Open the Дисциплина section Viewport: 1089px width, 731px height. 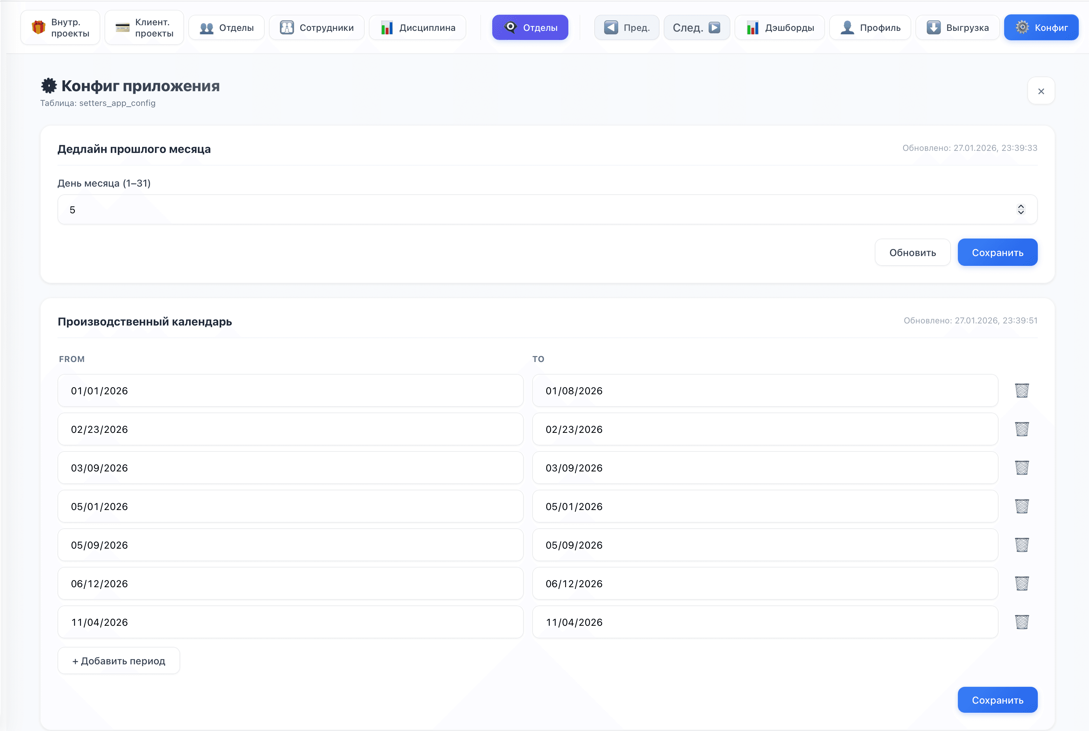pos(418,27)
